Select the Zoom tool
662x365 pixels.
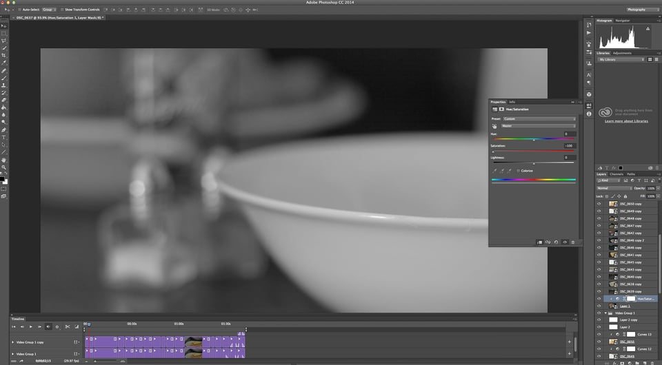[4, 167]
